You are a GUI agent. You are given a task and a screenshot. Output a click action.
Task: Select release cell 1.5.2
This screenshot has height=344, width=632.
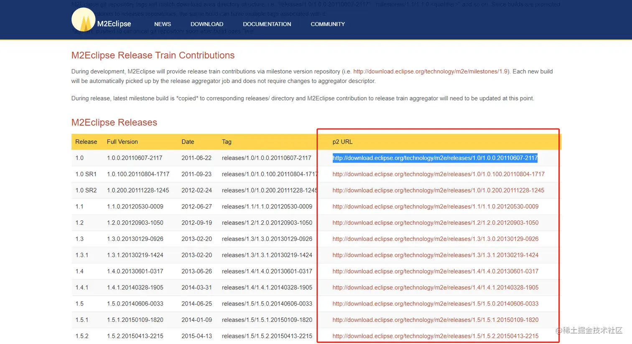82,336
